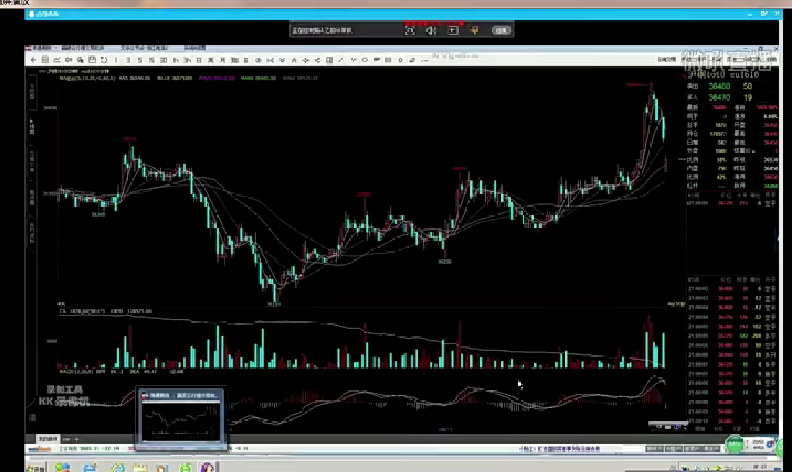This screenshot has width=792, height=472.
Task: Switch chart to the 1-minute period
Action: click(116, 60)
